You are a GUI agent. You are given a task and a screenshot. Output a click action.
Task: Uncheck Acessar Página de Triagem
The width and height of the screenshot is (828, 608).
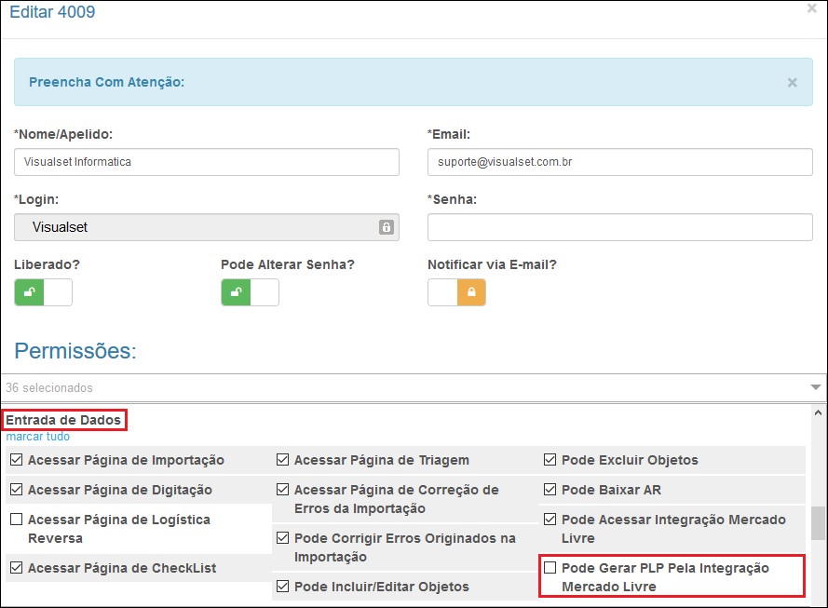[x=282, y=460]
